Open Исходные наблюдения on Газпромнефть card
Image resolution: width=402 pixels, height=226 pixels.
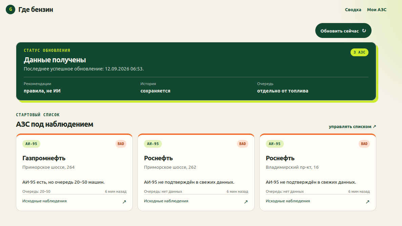[x=44, y=201]
